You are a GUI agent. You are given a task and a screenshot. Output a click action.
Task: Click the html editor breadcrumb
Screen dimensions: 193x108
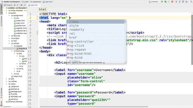[x=43, y=10]
